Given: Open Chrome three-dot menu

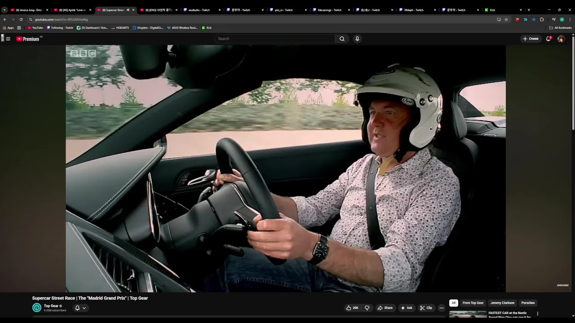Looking at the screenshot, I should pyautogui.click(x=570, y=19).
